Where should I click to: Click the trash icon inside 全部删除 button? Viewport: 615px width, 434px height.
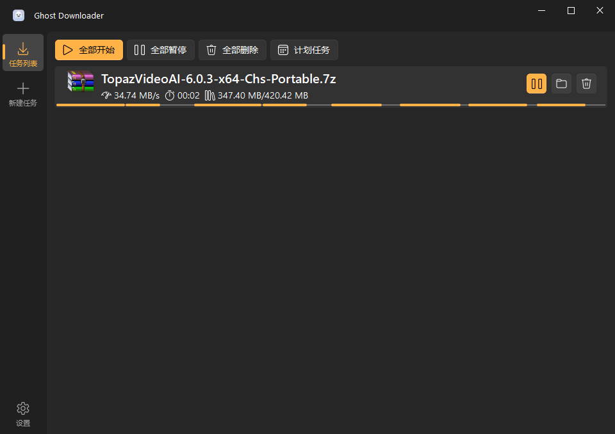tap(211, 49)
